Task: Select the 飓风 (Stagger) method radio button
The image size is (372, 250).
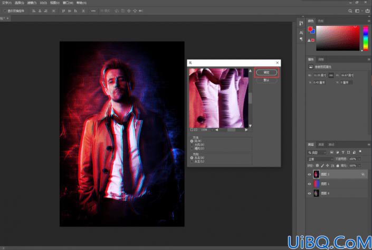Action: pyautogui.click(x=192, y=149)
